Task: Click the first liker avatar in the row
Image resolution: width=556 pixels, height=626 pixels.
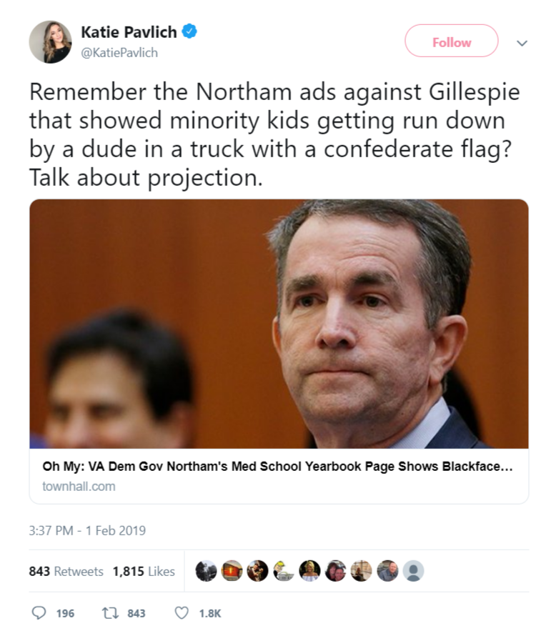Action: (206, 571)
